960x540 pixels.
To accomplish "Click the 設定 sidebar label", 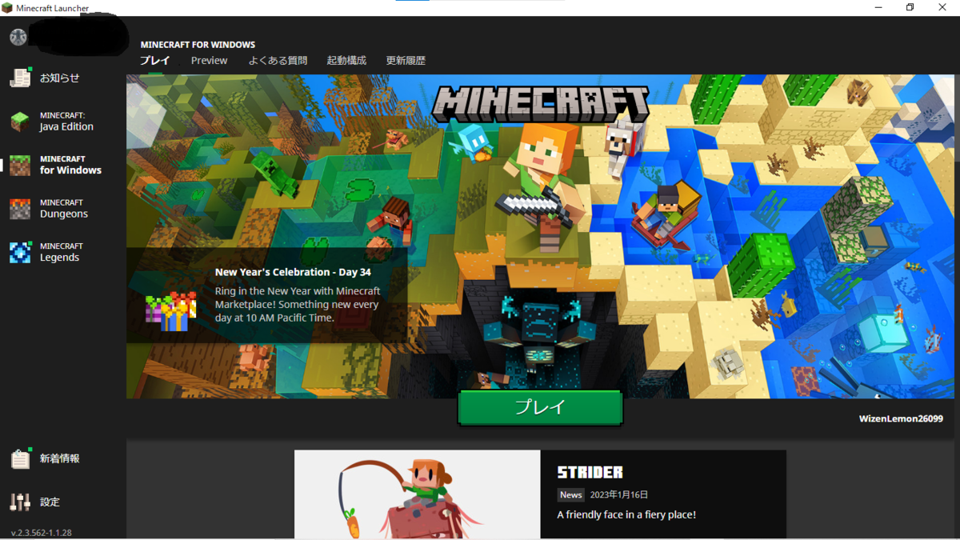I will click(x=50, y=502).
